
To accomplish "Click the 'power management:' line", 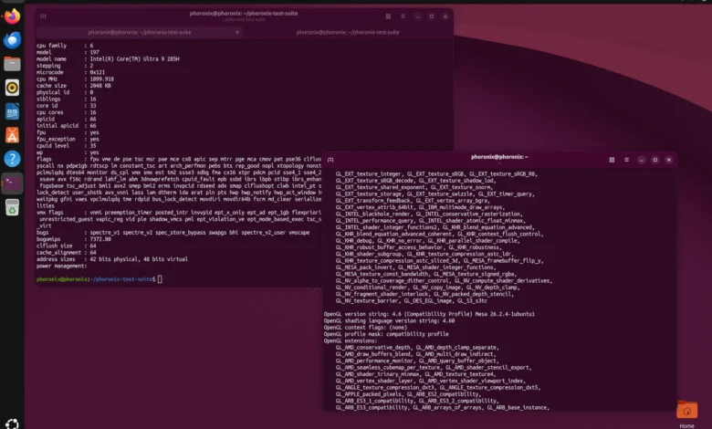I will coord(61,266).
